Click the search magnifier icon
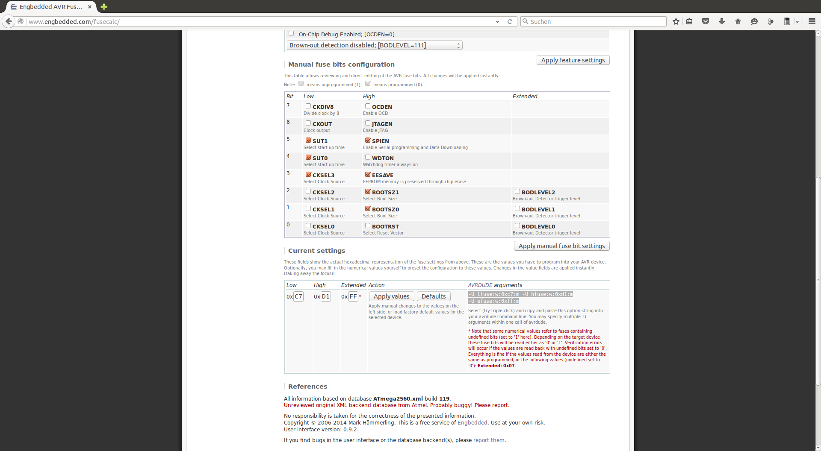The image size is (821, 451). [x=525, y=21]
